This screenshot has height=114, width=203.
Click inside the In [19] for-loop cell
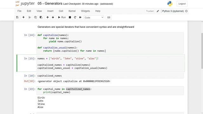click(110, 91)
